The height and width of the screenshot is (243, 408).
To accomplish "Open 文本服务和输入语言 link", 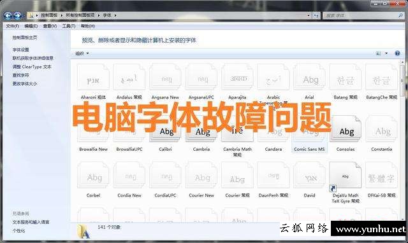I will tap(31, 222).
